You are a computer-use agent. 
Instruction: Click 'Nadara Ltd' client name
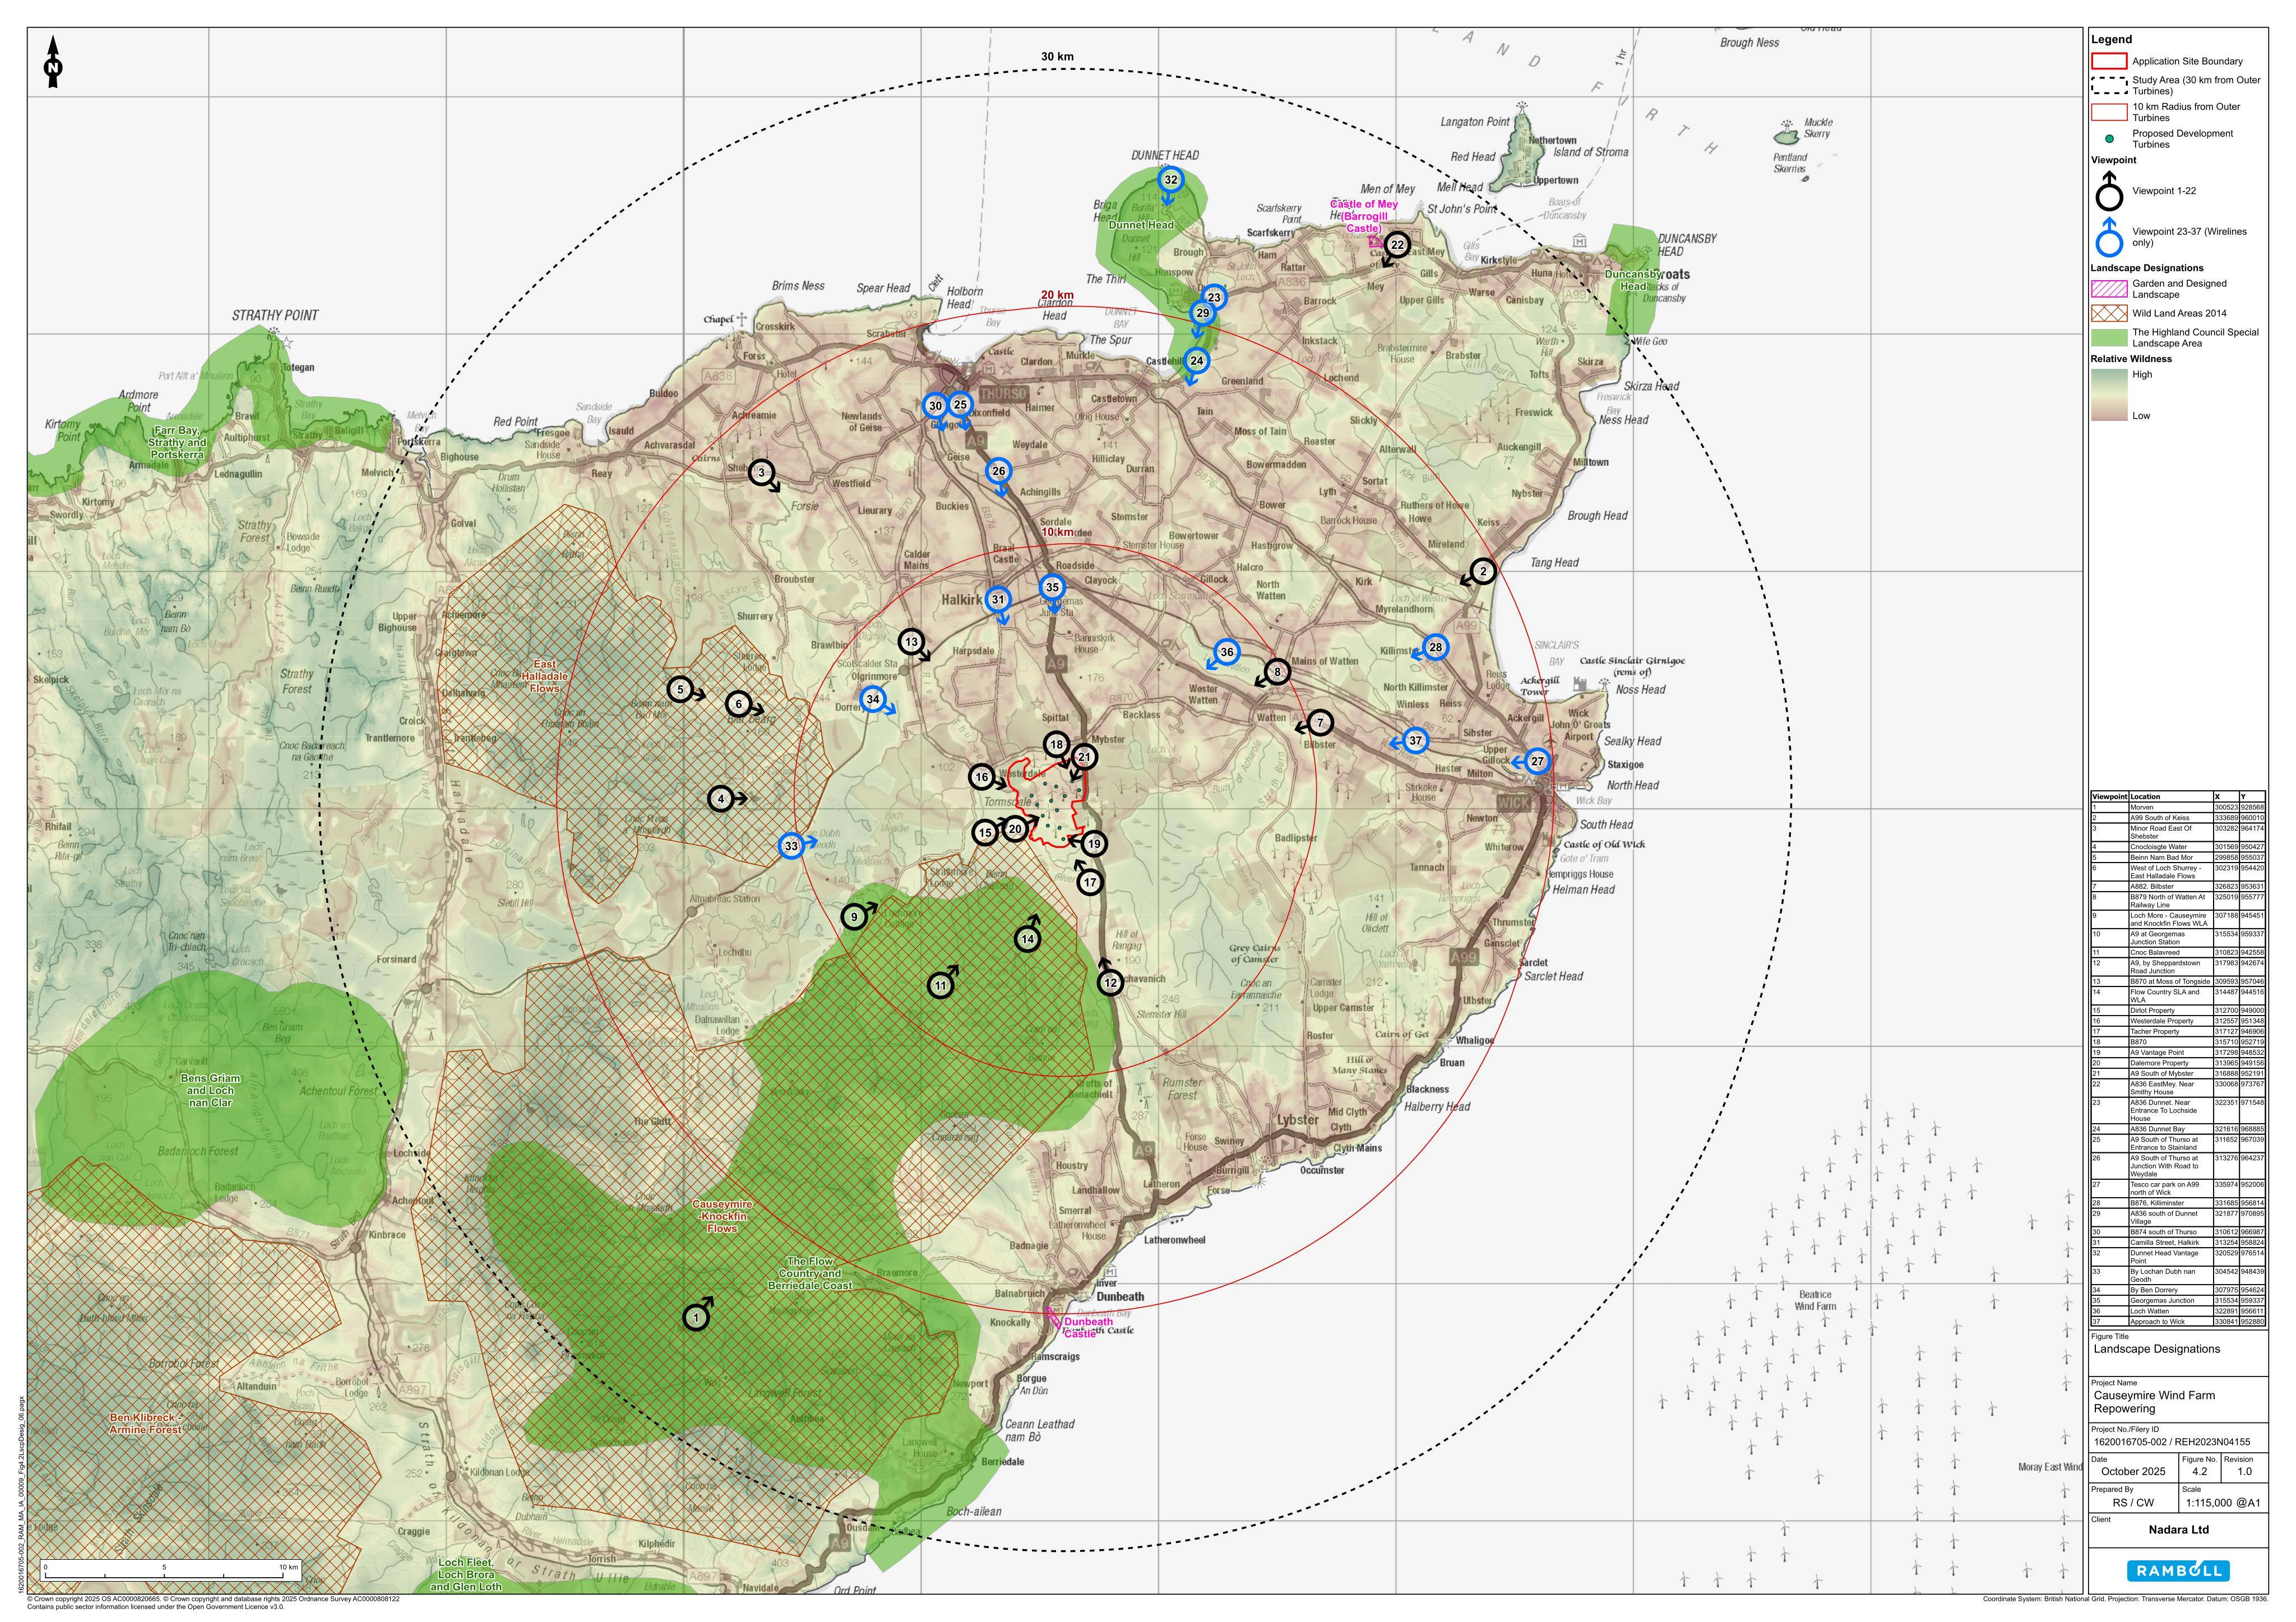click(x=2178, y=1529)
